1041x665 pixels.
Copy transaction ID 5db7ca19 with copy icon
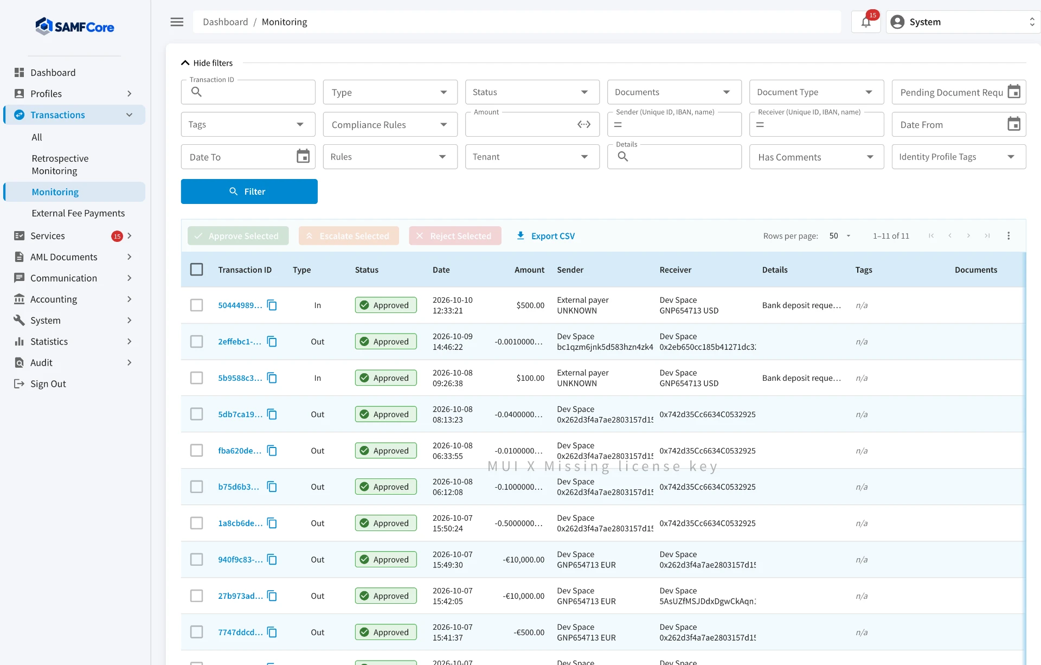pos(272,414)
